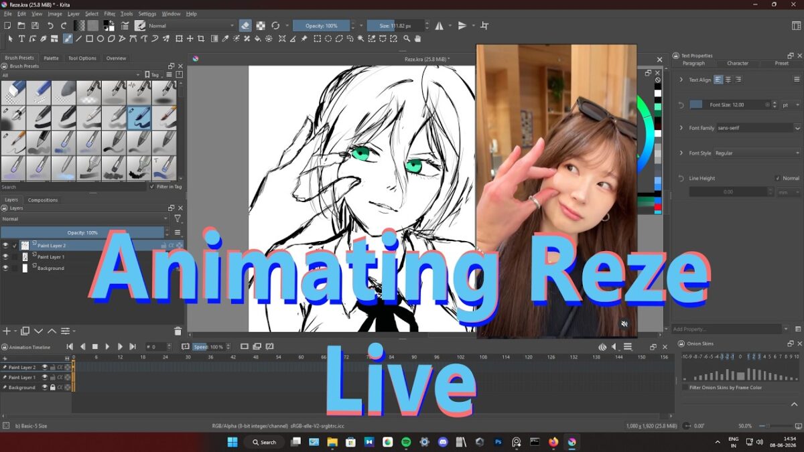
Task: Jump to first frame
Action: point(70,346)
